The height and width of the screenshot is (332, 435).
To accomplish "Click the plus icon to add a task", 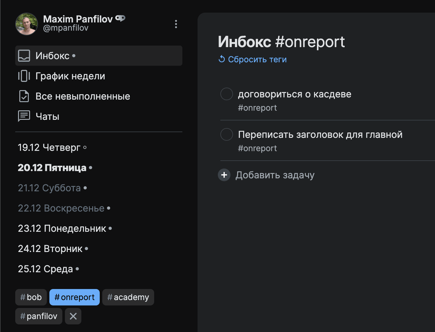I will click(x=224, y=175).
